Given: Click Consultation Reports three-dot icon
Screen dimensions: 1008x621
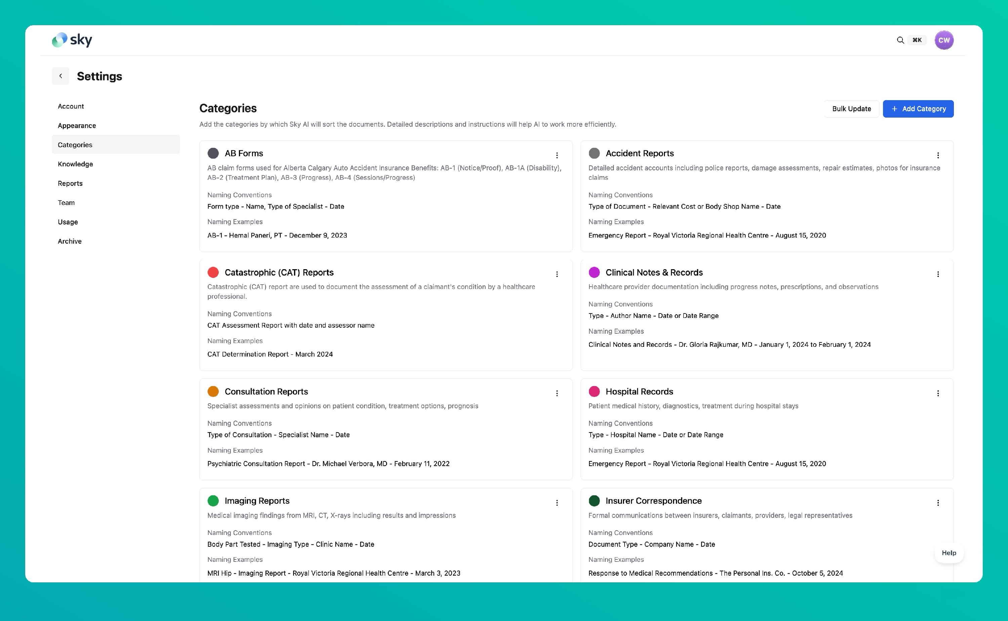Looking at the screenshot, I should click(x=557, y=394).
